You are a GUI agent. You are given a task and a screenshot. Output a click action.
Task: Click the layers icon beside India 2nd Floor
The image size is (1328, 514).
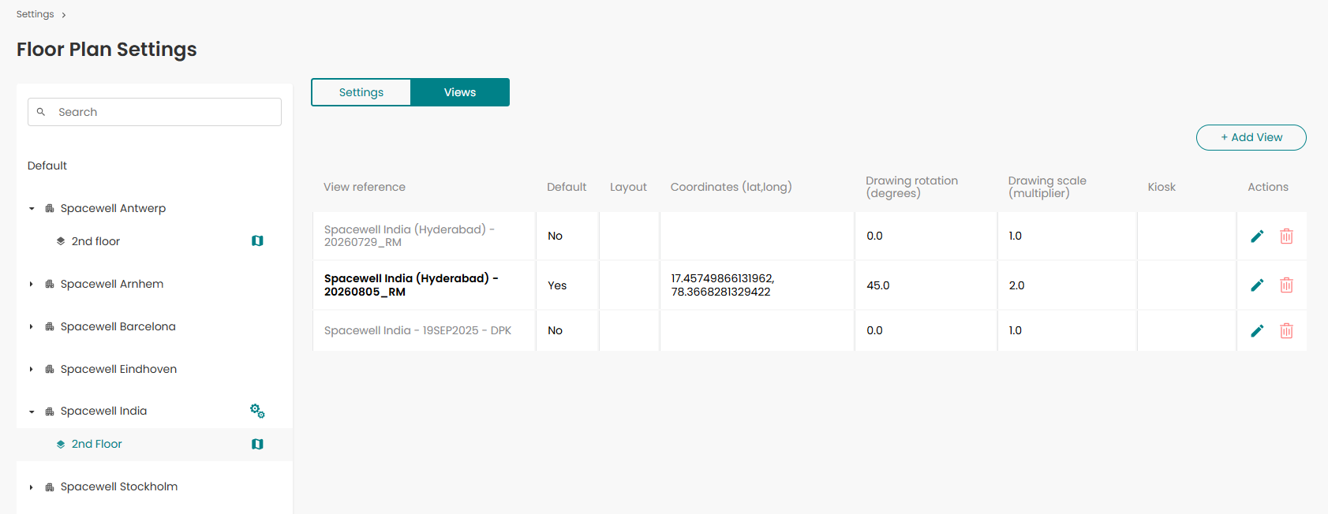[61, 445]
